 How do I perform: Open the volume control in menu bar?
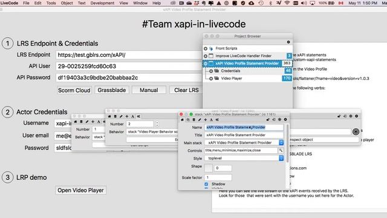[304, 3]
